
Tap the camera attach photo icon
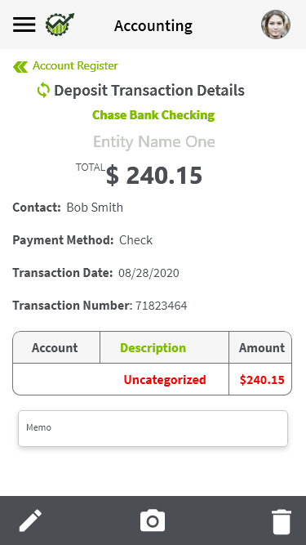pyautogui.click(x=153, y=520)
